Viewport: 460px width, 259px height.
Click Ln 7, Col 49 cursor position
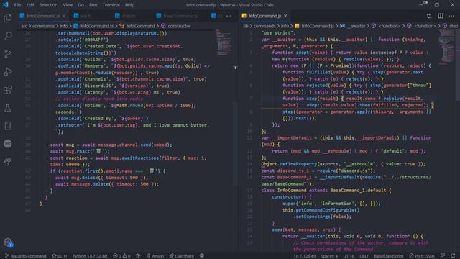click(x=305, y=256)
